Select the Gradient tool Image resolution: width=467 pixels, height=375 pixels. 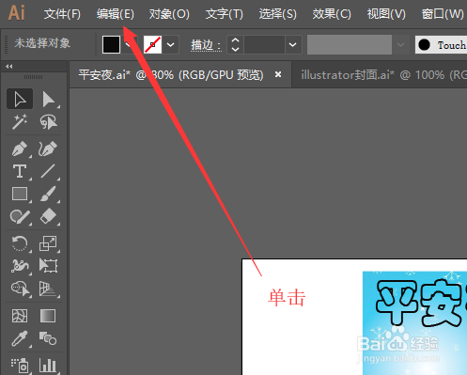coord(48,316)
